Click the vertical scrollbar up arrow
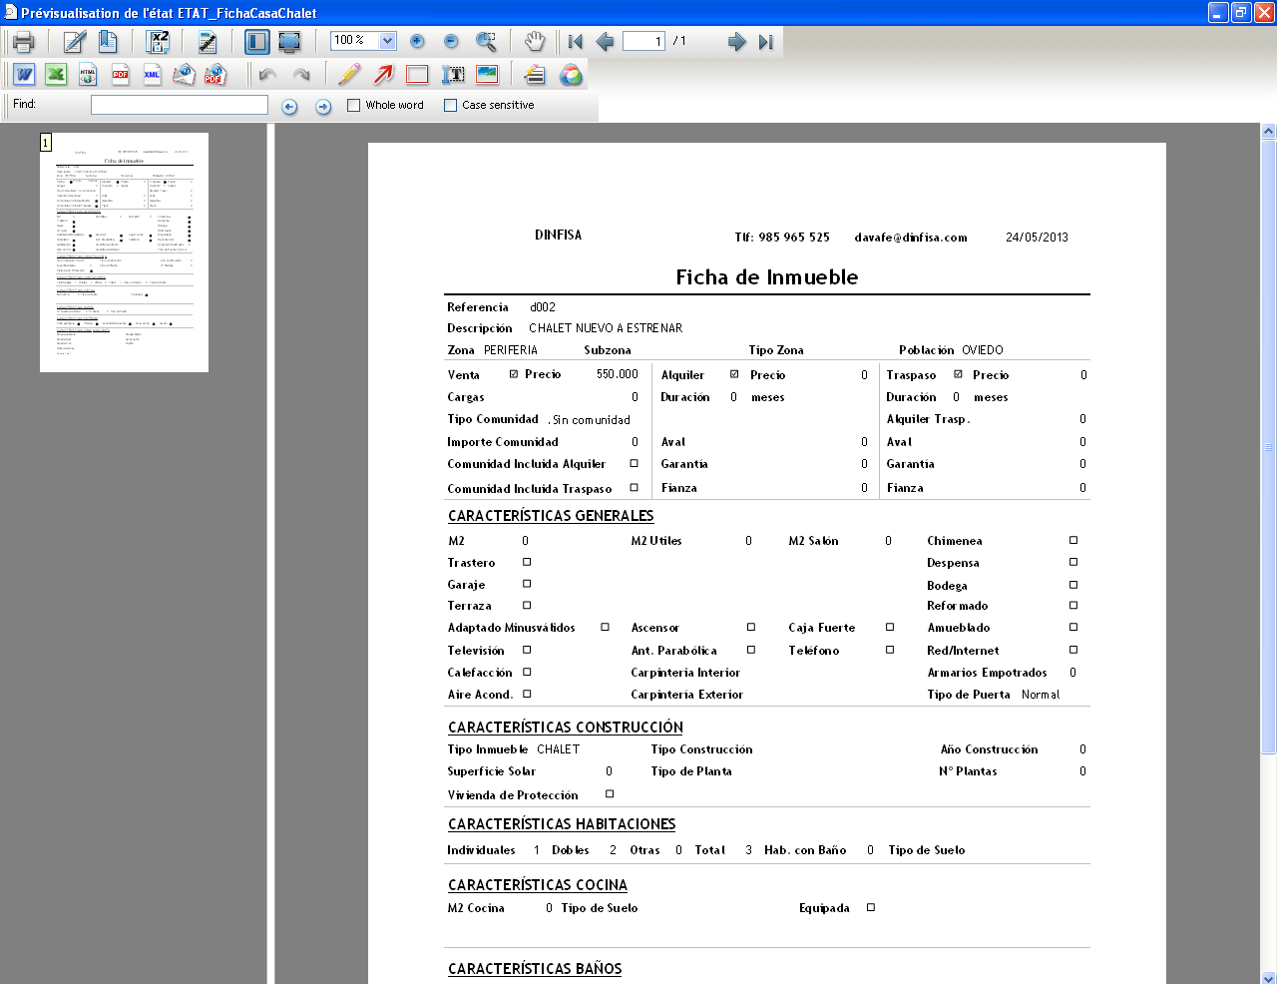Viewport: 1277px width, 984px height. [1269, 131]
